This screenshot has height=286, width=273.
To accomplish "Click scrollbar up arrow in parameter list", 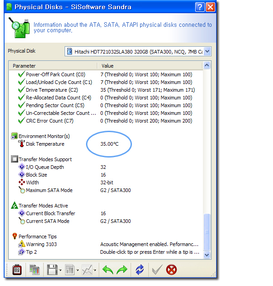I will 207,65.
